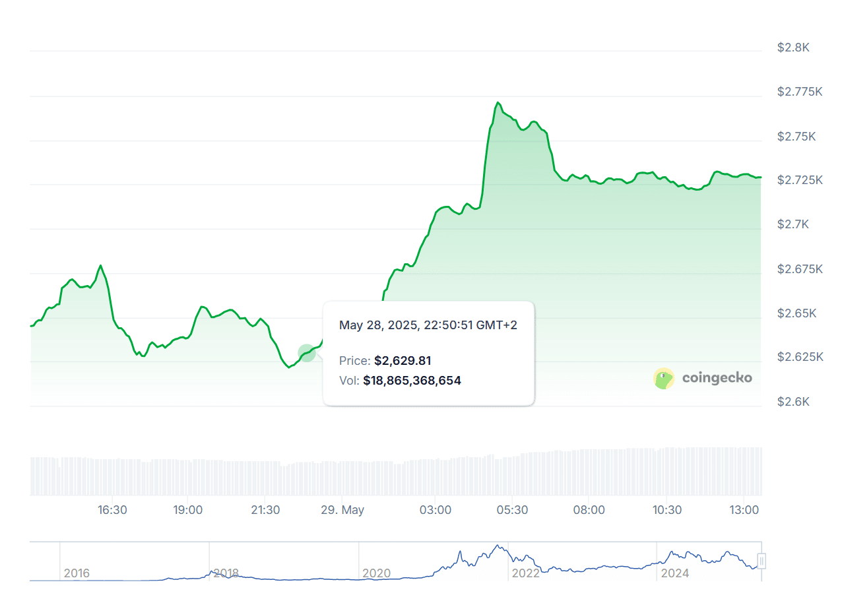Click the 13:00 time axis label
842x603 pixels.
pyautogui.click(x=744, y=510)
